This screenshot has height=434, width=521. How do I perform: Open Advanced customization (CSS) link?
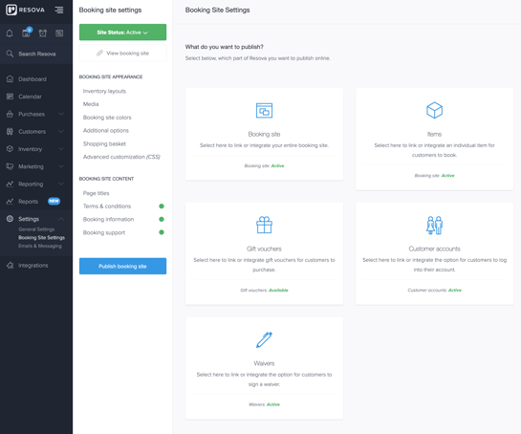coord(121,157)
